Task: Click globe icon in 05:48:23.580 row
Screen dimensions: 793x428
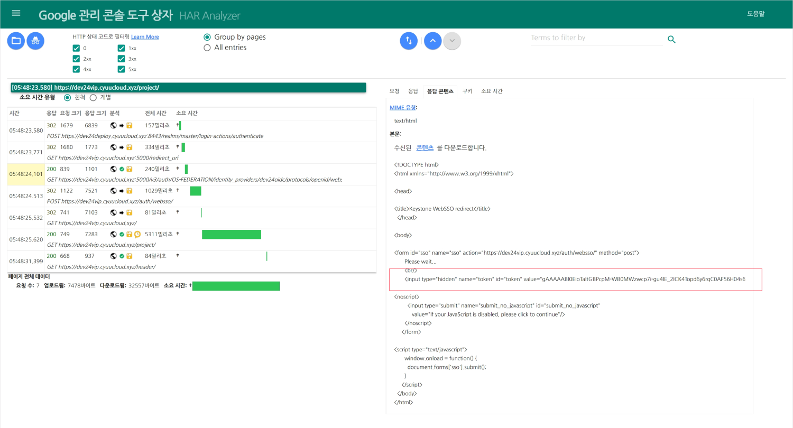Action: pos(113,126)
